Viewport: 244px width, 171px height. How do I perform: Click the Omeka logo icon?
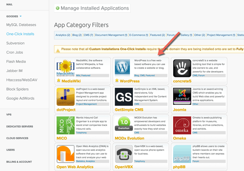pos(182,125)
